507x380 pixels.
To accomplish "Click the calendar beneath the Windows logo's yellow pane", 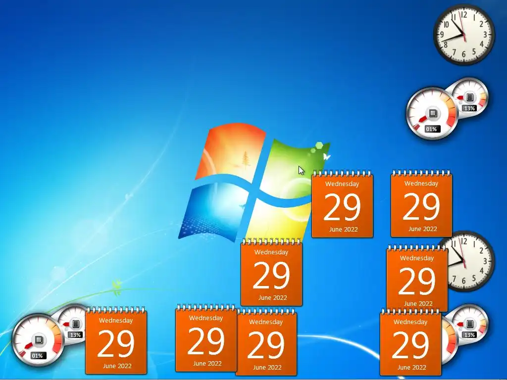I will coord(272,272).
